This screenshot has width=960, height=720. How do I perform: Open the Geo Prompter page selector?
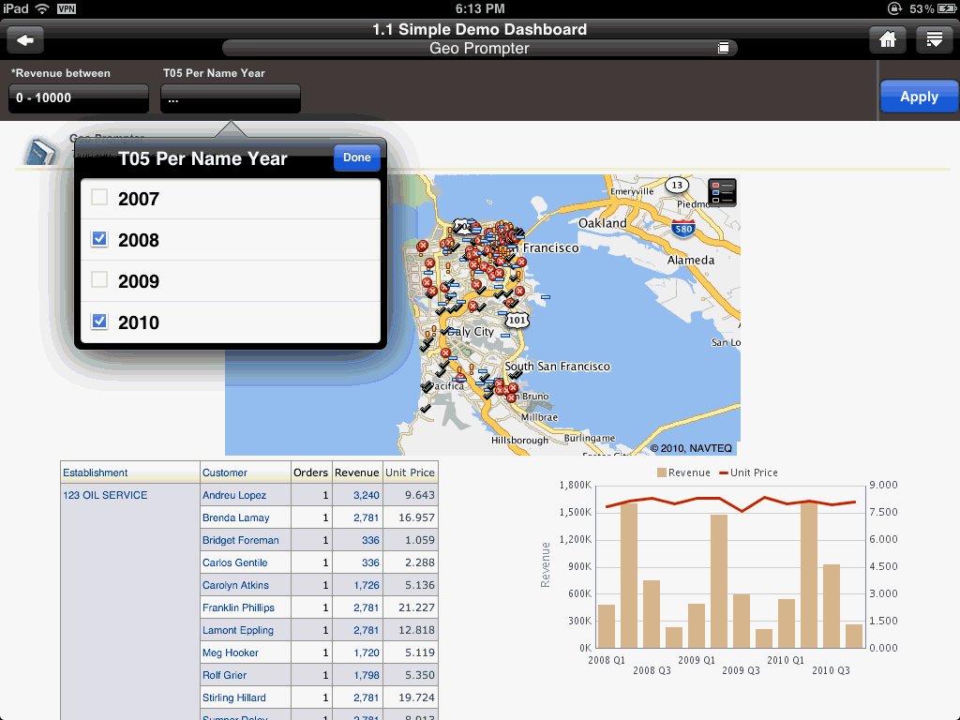pyautogui.click(x=478, y=48)
